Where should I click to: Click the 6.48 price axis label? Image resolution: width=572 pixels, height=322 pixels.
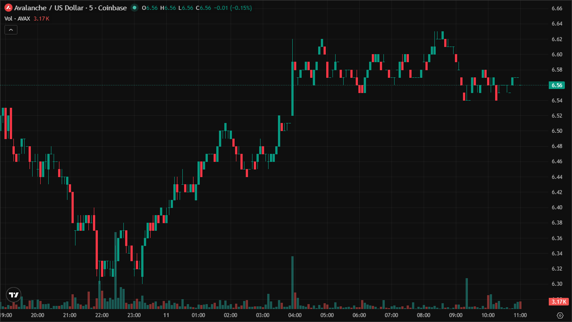click(557, 146)
